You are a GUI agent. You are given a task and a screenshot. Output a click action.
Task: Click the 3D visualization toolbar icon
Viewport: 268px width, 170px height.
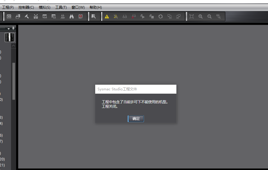point(9,16)
